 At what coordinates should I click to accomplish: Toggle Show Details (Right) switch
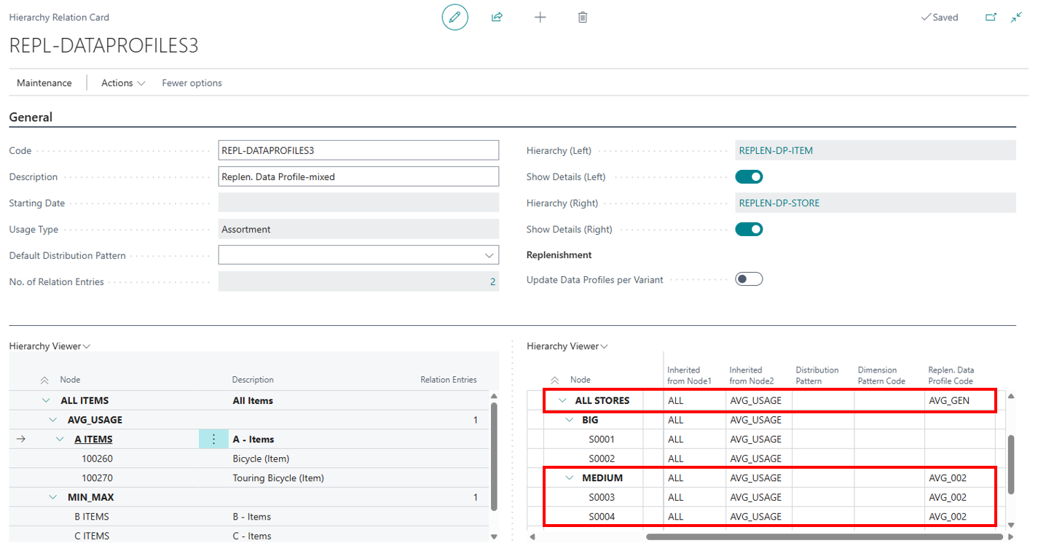749,229
